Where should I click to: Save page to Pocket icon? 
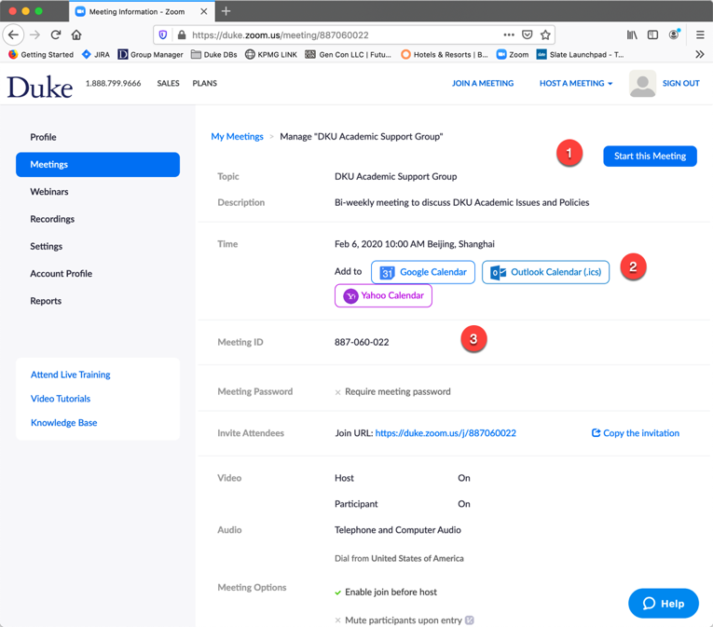(x=527, y=35)
